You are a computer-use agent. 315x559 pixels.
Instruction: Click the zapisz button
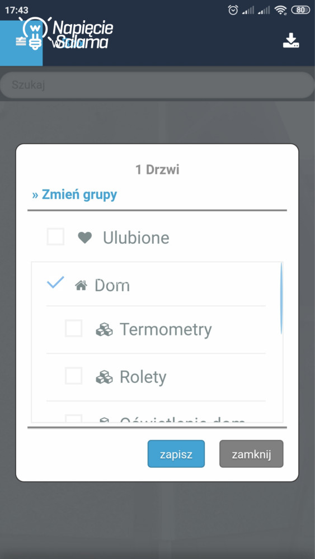(x=176, y=454)
